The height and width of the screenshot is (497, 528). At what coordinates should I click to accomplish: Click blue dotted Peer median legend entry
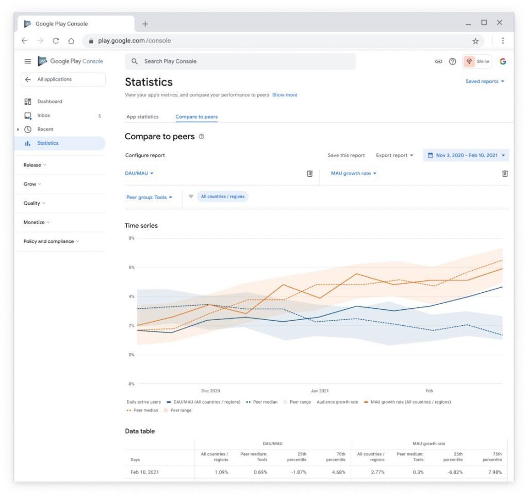click(262, 402)
